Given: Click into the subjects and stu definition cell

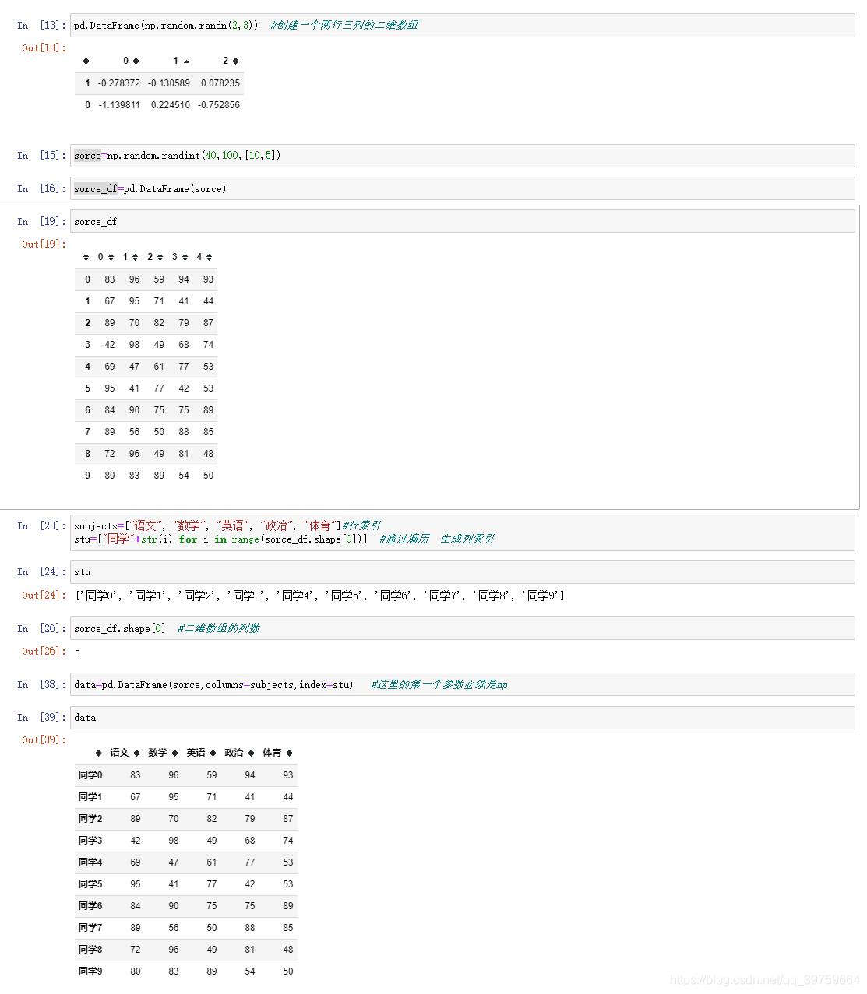Looking at the screenshot, I should (x=462, y=532).
